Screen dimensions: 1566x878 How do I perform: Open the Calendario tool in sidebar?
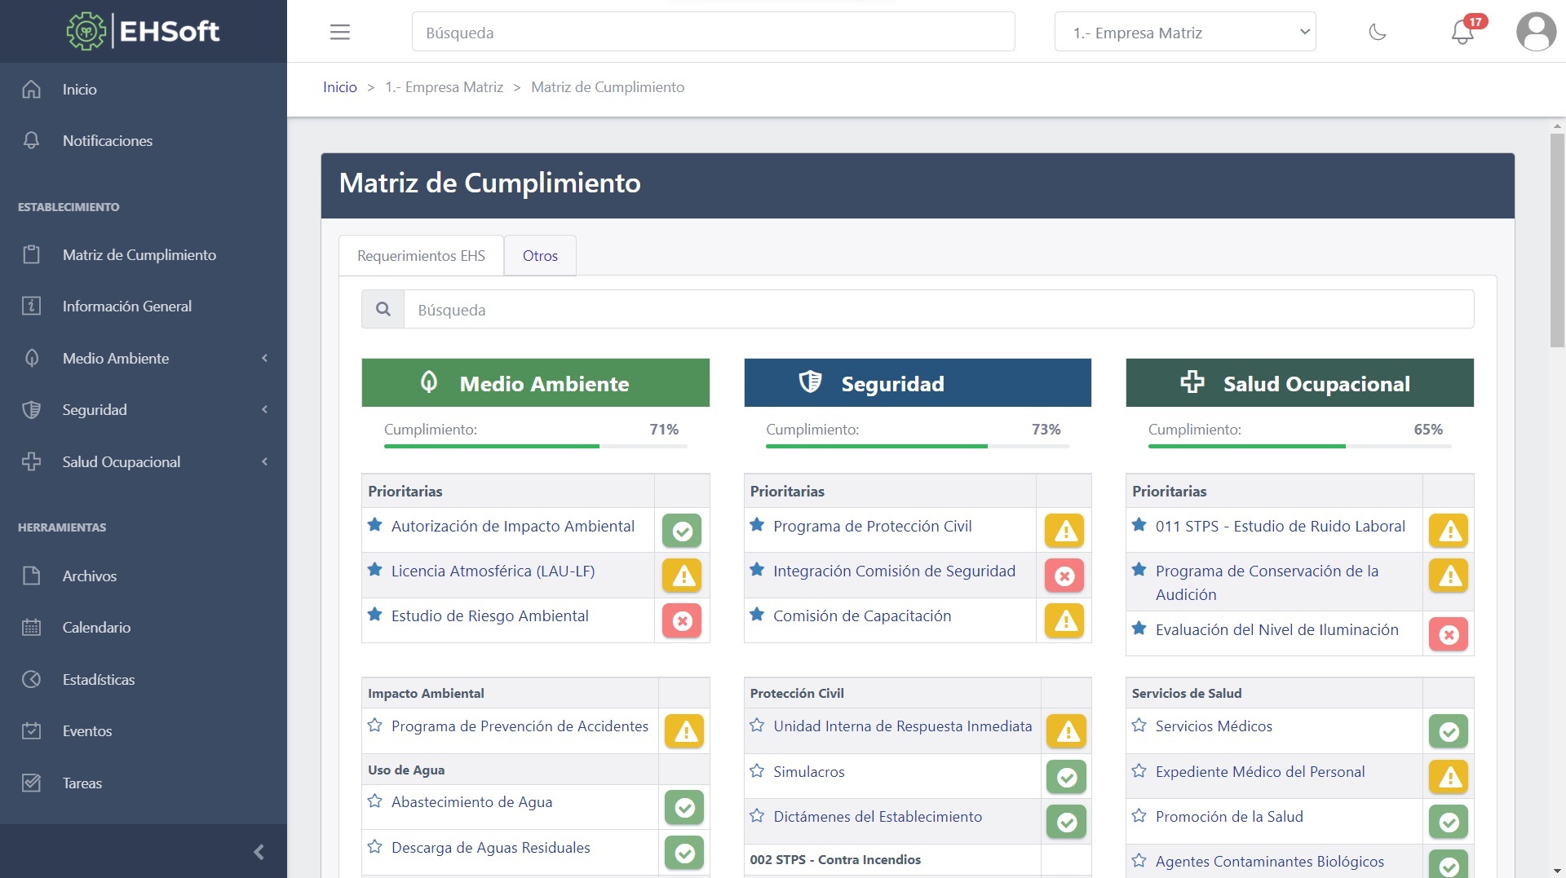click(96, 627)
